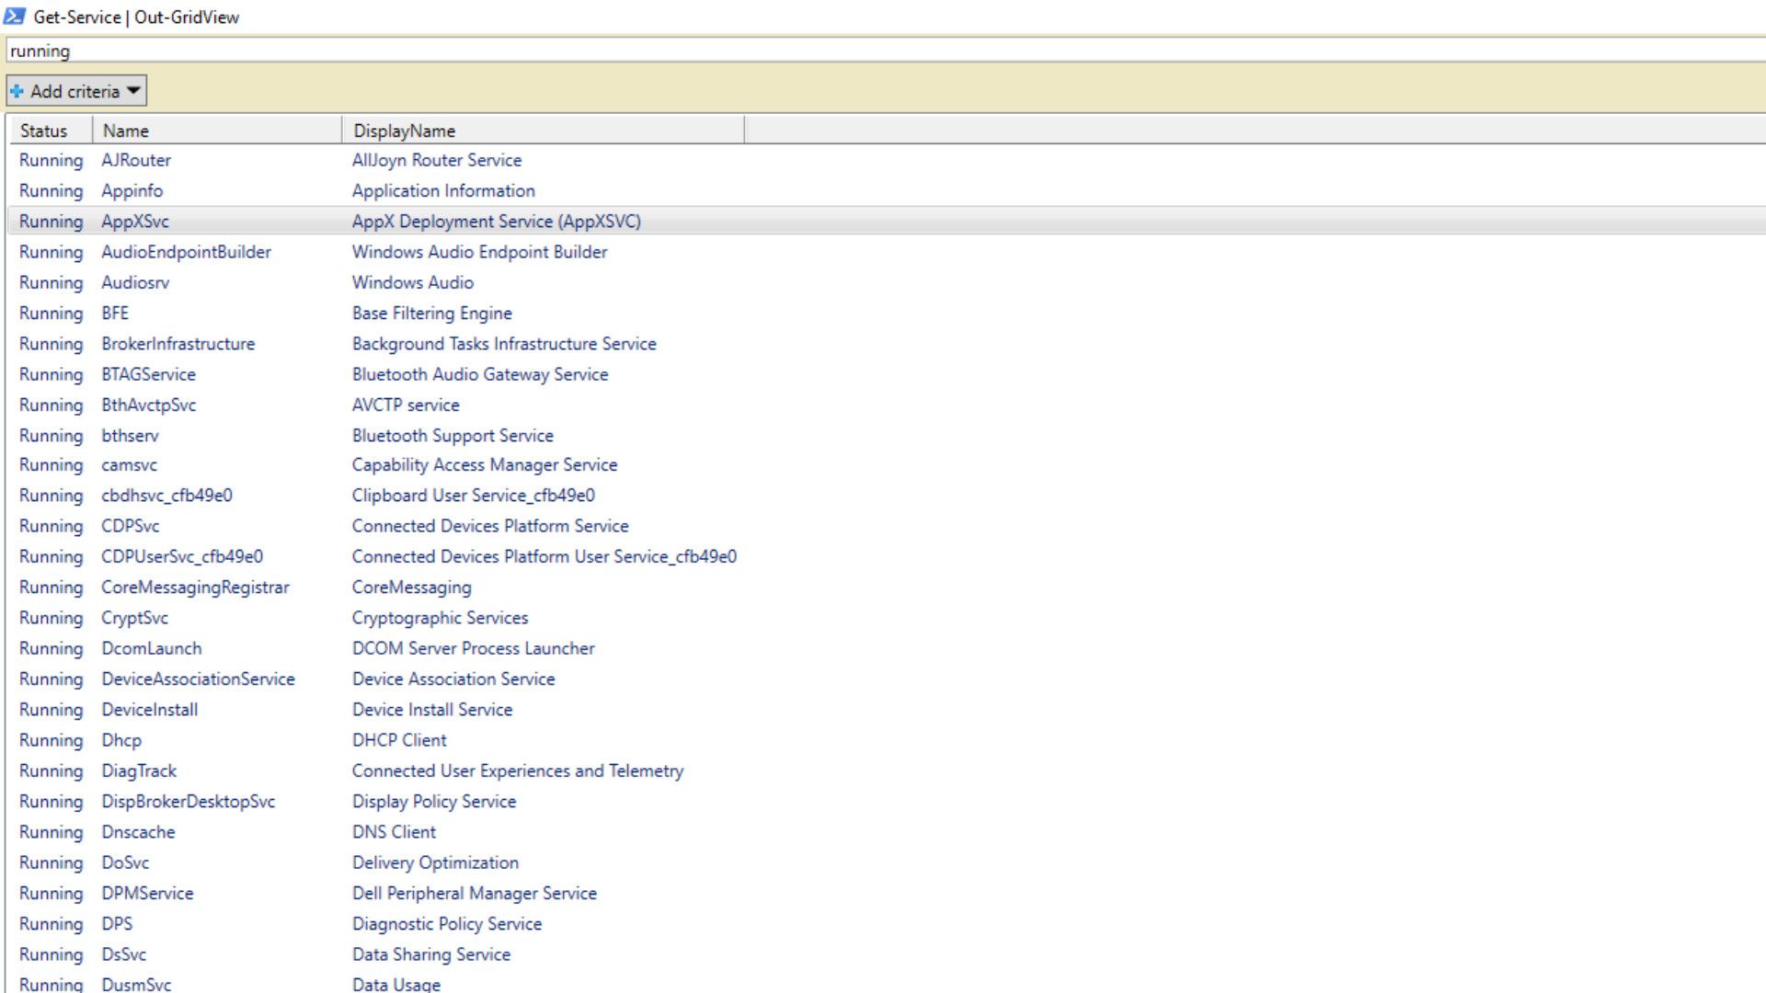Screen dimensions: 1766x993
Task: Select the Dnscache service name
Action: point(138,832)
